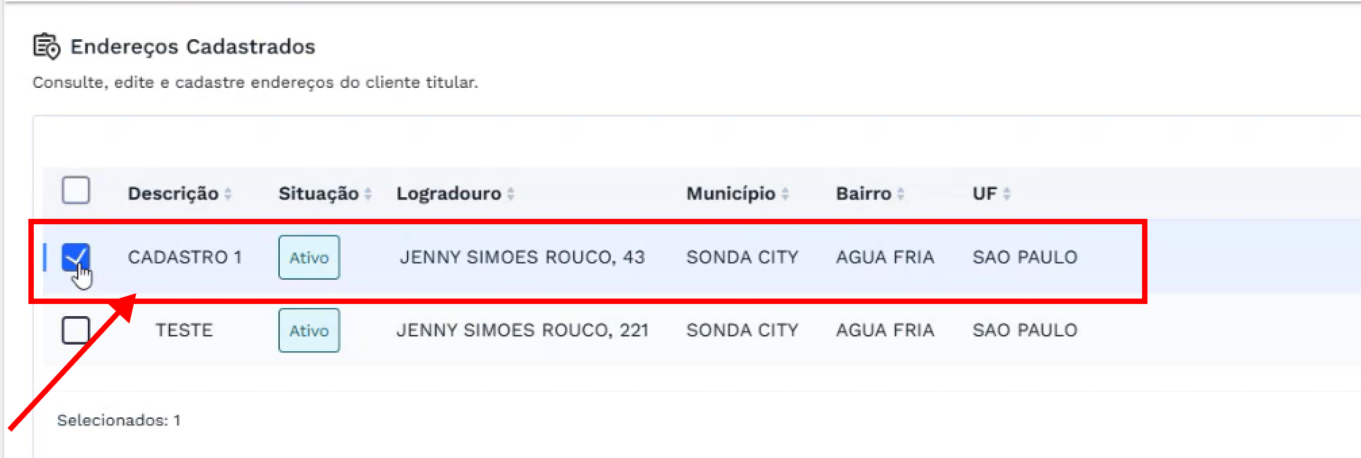Select the TESTE description cell

[x=184, y=330]
